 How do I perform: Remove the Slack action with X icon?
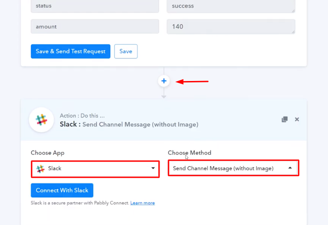[297, 119]
